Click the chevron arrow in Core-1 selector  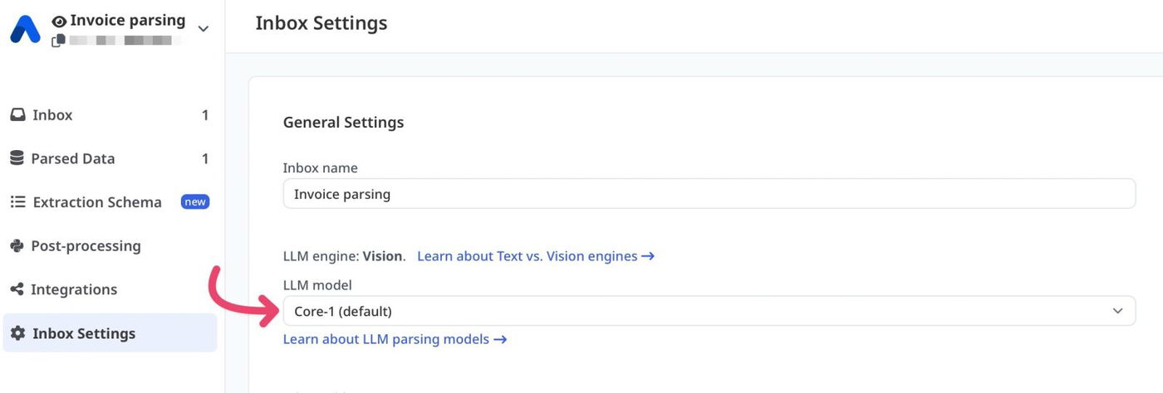[1117, 311]
